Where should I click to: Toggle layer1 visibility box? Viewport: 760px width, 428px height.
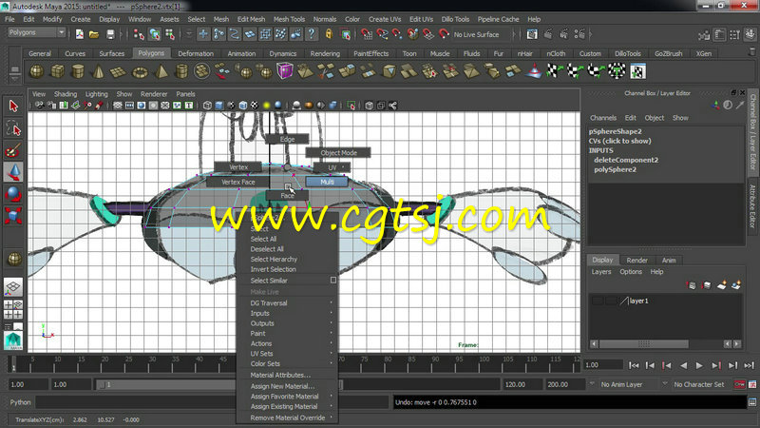(598, 301)
